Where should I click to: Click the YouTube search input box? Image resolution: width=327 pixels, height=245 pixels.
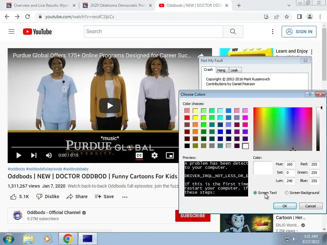click(154, 32)
